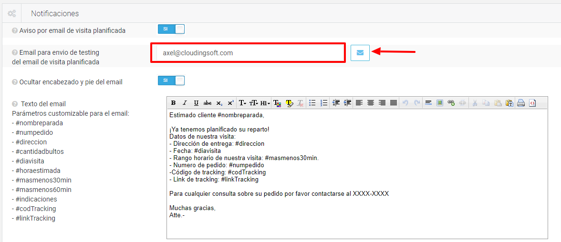Screen dimensions: 561x242
Task: Click the insert image icon
Action: coord(440,103)
